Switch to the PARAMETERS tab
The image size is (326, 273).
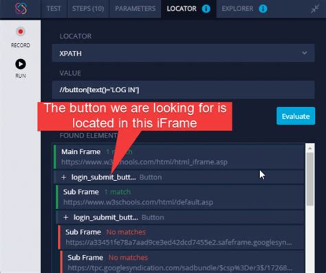(x=135, y=9)
